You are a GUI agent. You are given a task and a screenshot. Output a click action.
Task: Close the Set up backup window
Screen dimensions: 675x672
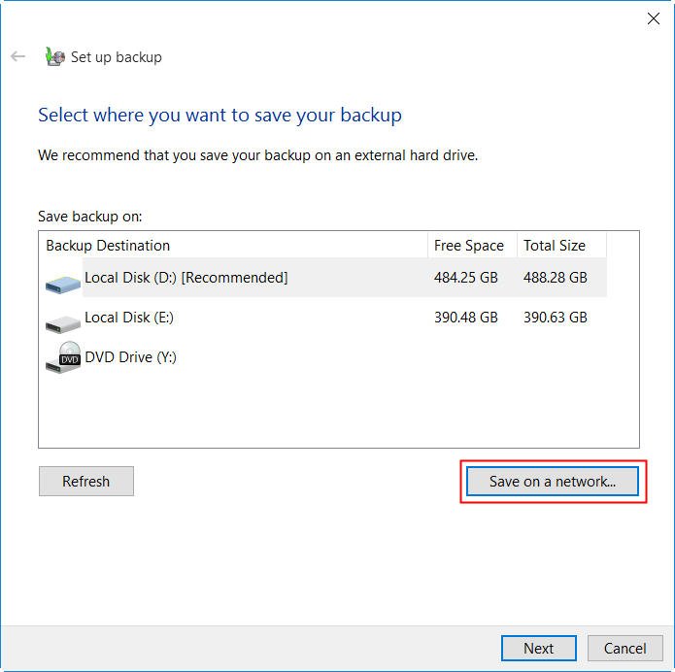click(x=654, y=18)
